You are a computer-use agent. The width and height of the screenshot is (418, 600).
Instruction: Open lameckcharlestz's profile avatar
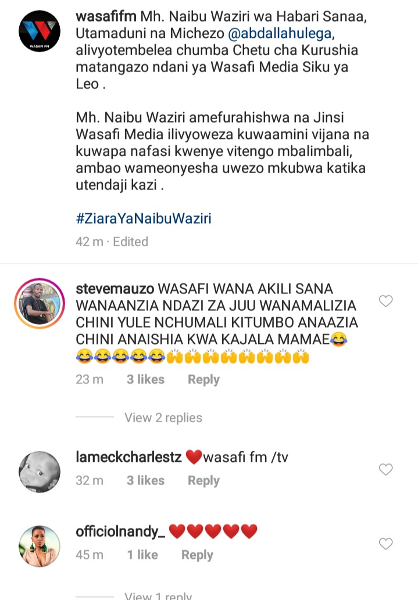click(40, 472)
